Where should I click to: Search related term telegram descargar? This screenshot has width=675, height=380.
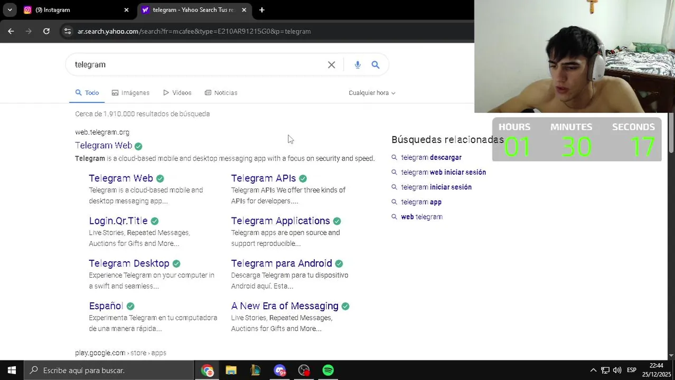tap(431, 157)
